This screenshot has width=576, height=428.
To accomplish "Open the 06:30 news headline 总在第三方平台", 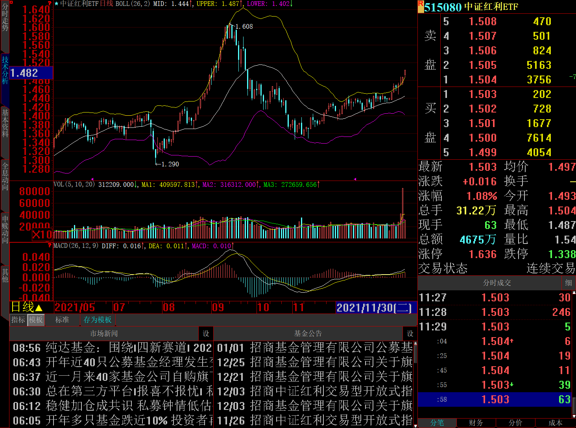I will [x=111, y=391].
